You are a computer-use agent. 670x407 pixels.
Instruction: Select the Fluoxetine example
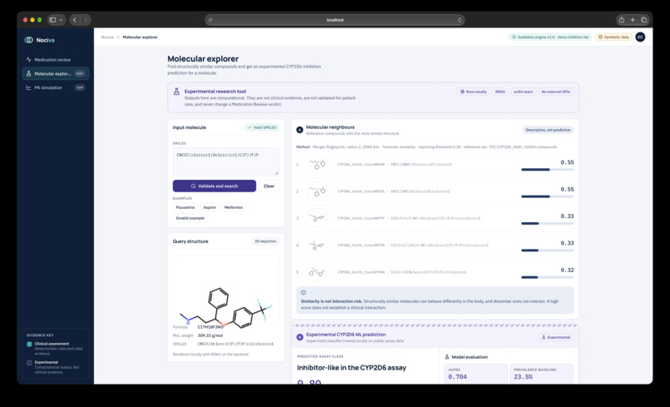pyautogui.click(x=185, y=207)
